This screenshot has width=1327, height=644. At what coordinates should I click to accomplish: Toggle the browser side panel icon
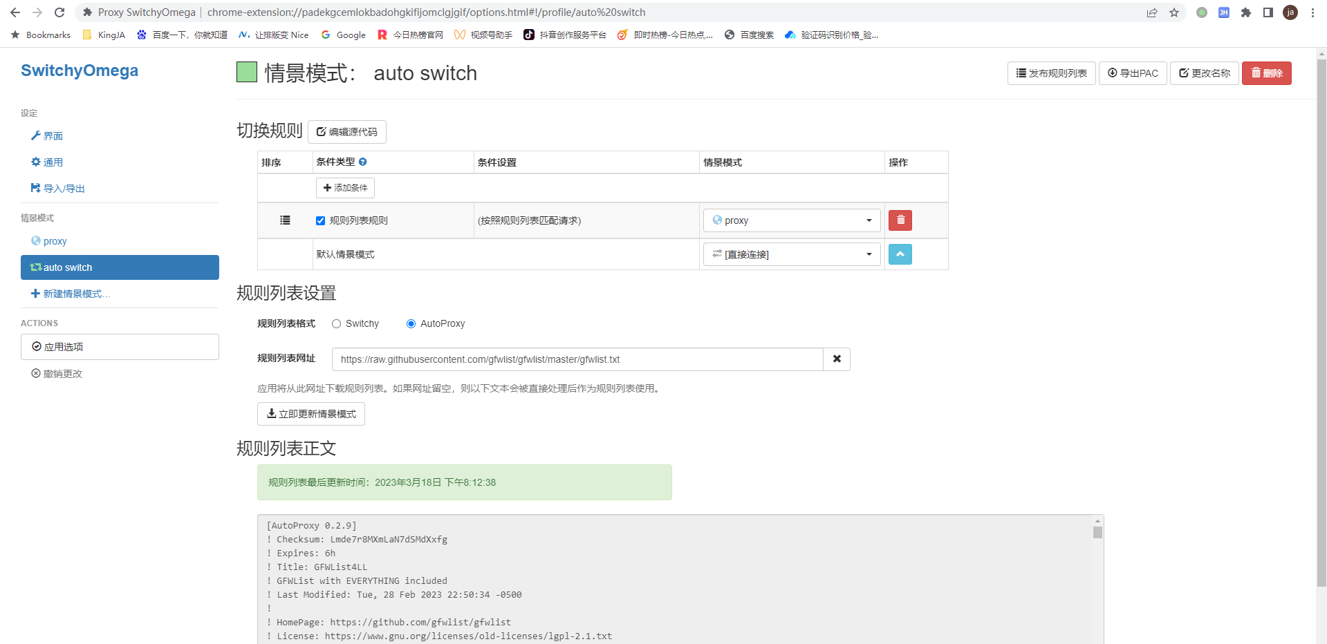tap(1268, 12)
